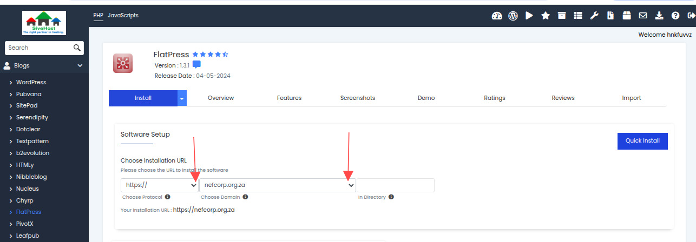
Task: Select the Install tab
Action: point(143,98)
